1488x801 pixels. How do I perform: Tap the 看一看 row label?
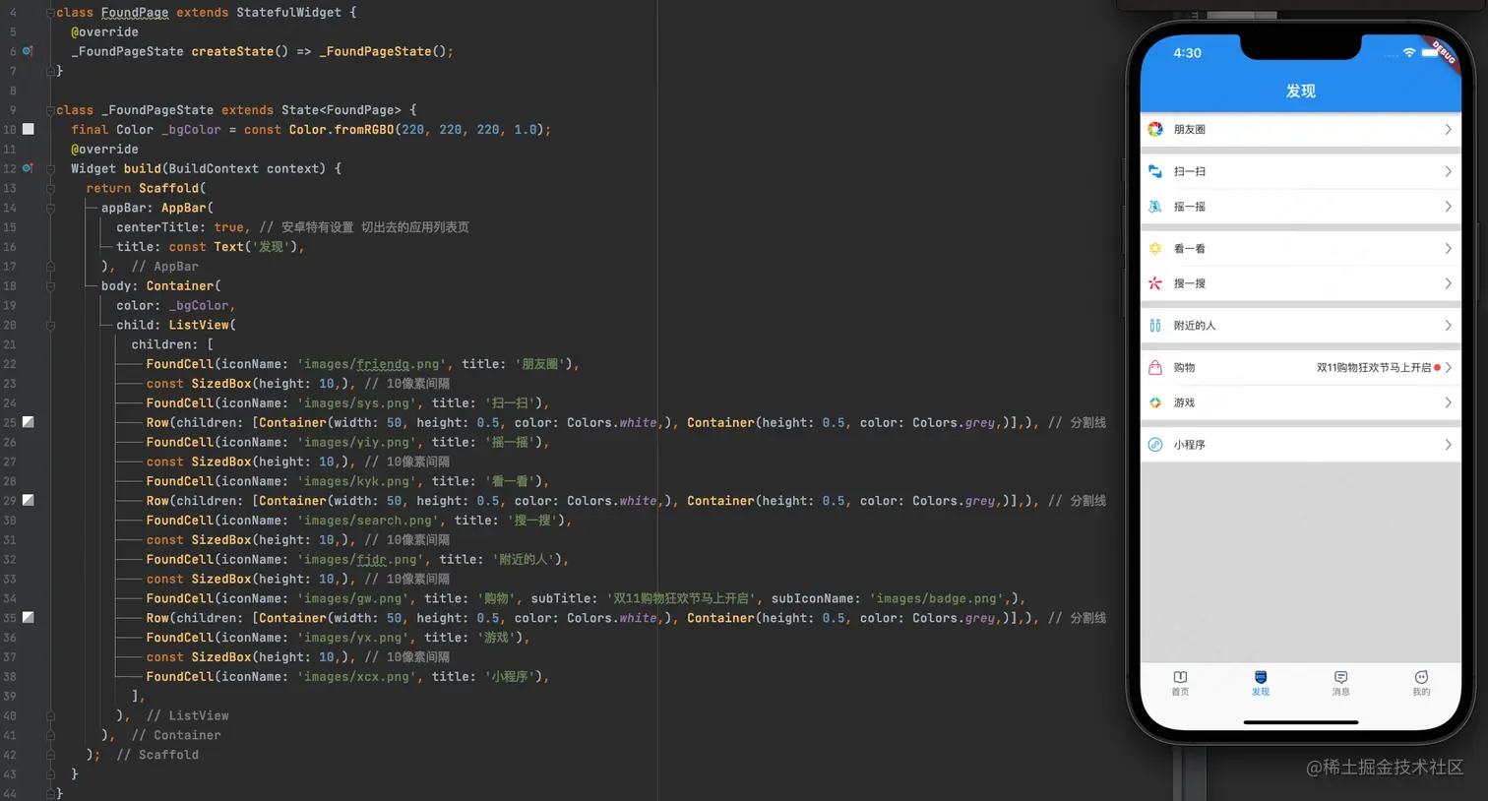click(x=1189, y=249)
